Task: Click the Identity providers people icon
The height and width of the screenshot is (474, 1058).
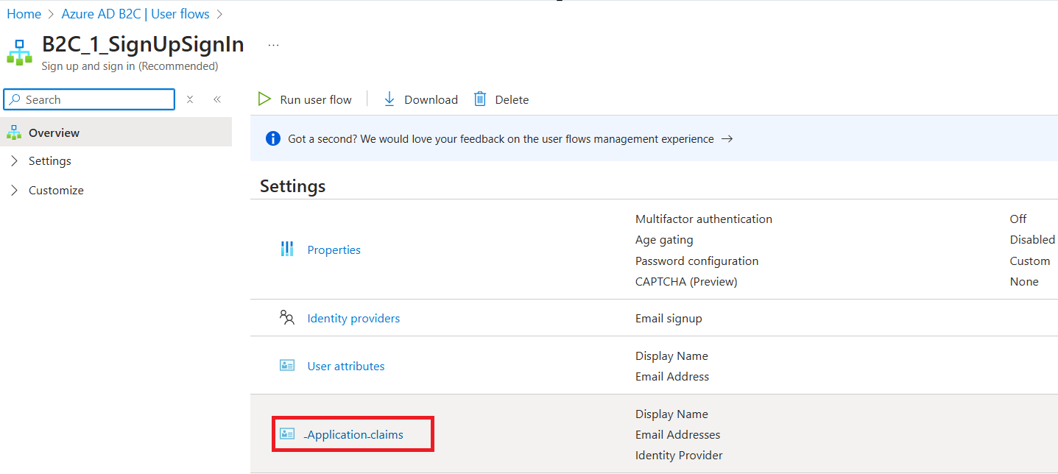Action: tap(287, 318)
